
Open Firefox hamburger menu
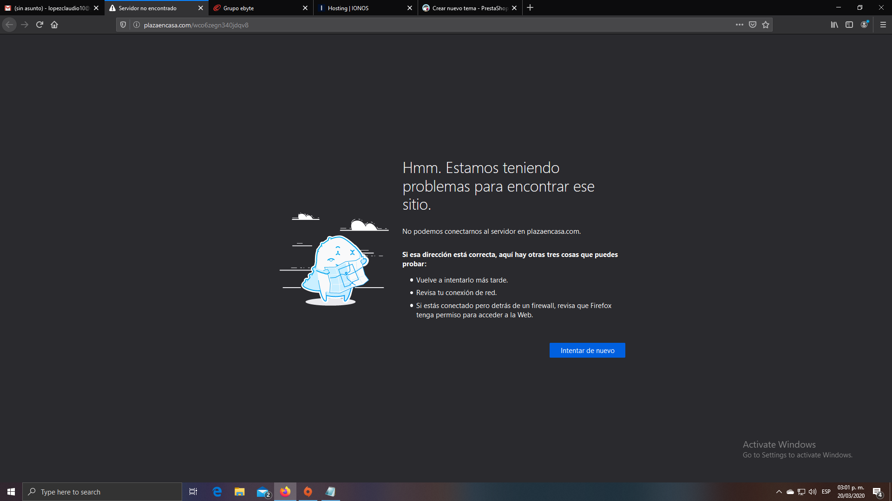[x=883, y=25]
